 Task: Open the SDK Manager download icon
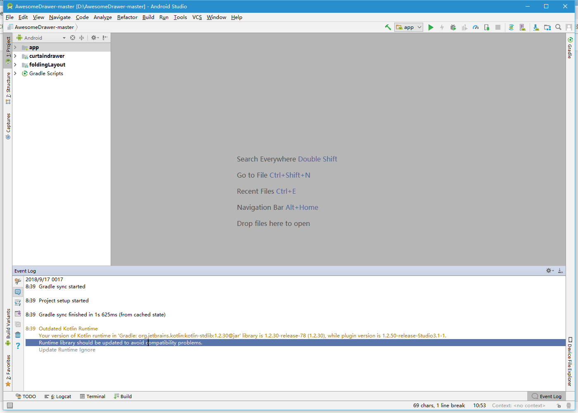coord(536,27)
